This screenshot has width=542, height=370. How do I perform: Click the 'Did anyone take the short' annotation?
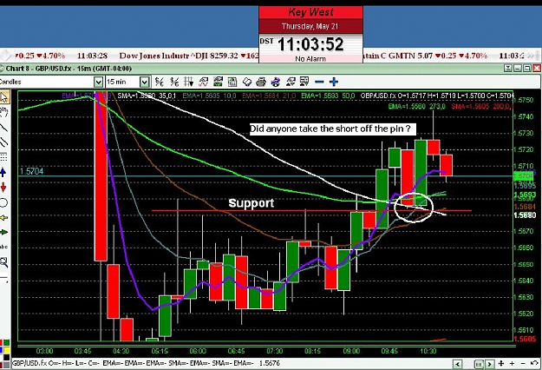click(x=332, y=129)
